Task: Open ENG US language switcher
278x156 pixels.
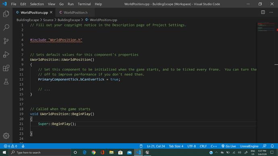Action: pyautogui.click(x=253, y=152)
